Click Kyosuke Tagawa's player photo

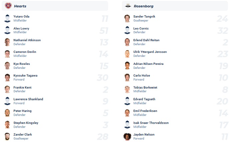7,78
